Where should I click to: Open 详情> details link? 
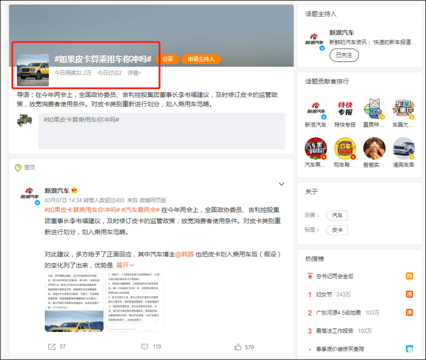click(134, 73)
